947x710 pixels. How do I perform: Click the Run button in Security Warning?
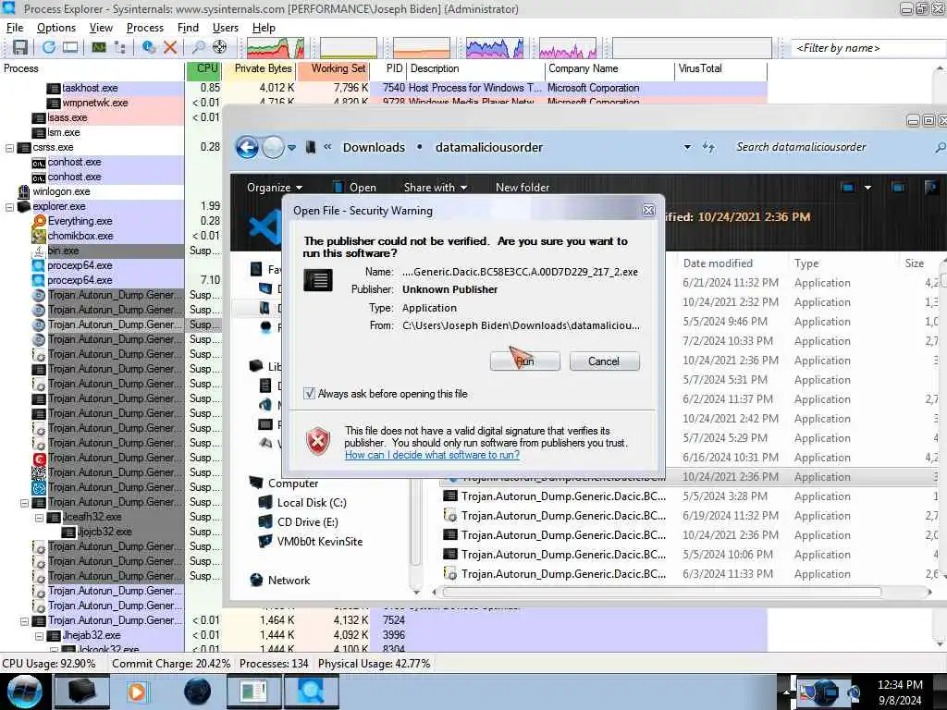pos(525,361)
